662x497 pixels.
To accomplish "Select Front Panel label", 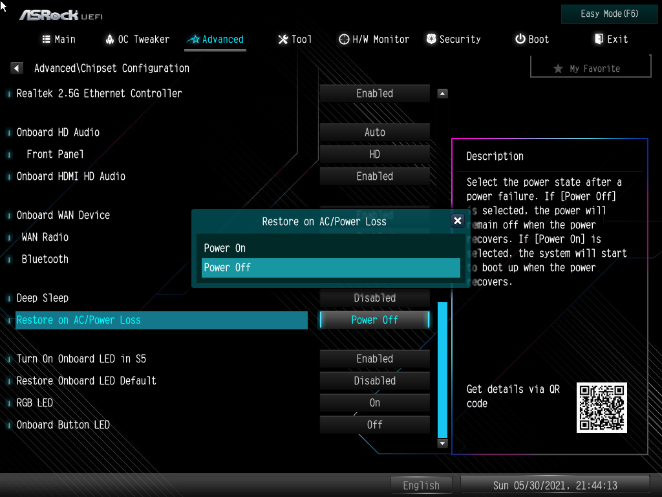I will point(55,154).
